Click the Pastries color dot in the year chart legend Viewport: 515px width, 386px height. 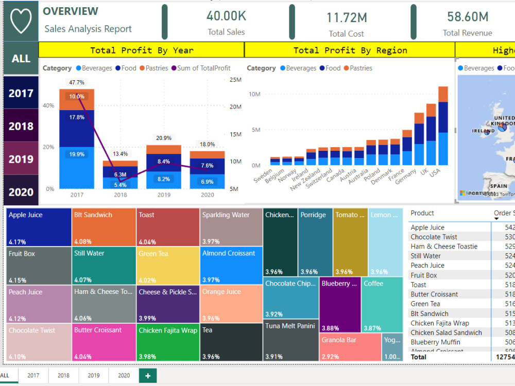tap(141, 68)
